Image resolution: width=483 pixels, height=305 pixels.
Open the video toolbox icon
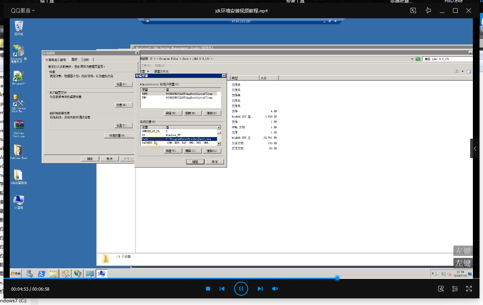pyautogui.click(x=441, y=289)
